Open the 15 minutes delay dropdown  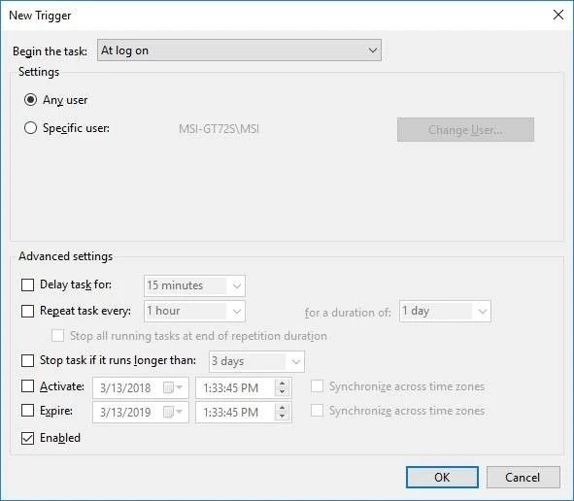(x=194, y=285)
